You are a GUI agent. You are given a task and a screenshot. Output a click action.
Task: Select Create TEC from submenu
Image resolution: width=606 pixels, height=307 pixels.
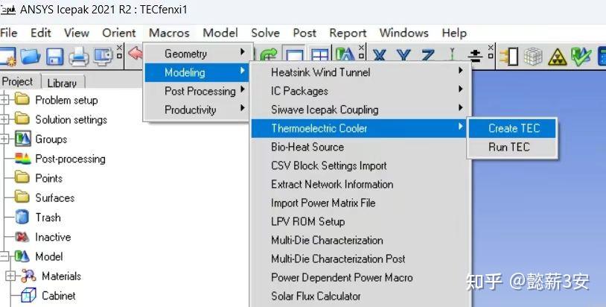click(x=514, y=128)
